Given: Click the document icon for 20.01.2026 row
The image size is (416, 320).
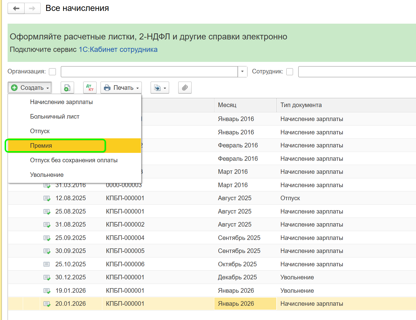Looking at the screenshot, I should point(47,304).
